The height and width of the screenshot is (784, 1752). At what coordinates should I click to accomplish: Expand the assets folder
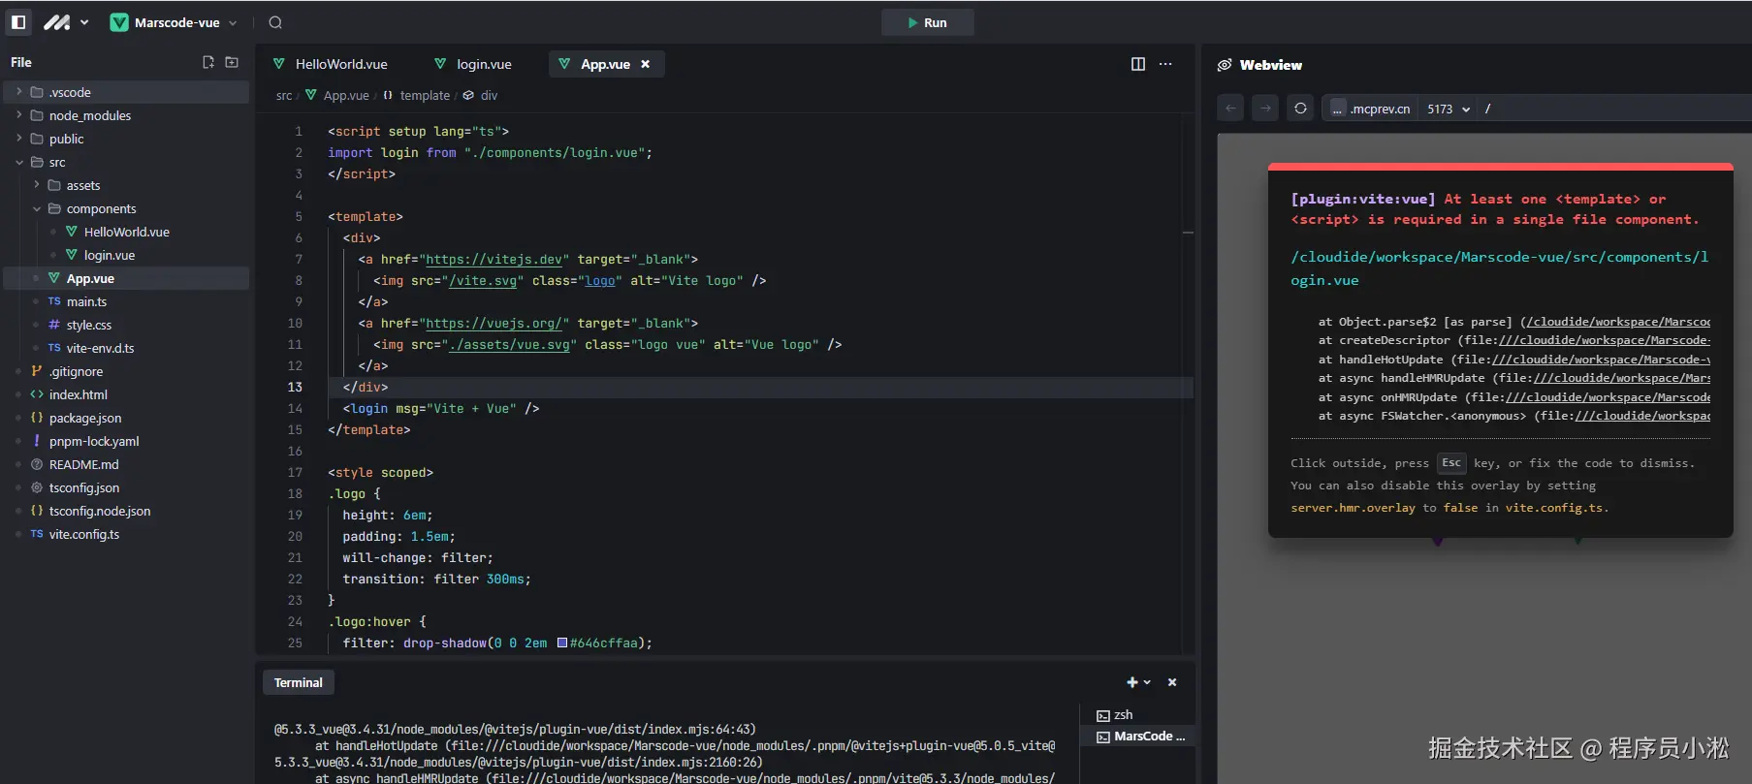(x=126, y=185)
